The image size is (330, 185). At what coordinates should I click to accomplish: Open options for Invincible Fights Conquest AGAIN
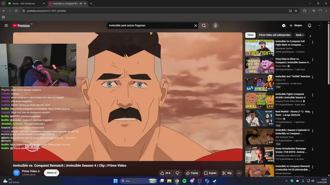coord(312,95)
